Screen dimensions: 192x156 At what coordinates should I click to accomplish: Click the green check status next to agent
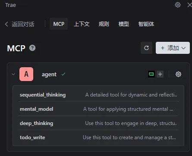63,74
